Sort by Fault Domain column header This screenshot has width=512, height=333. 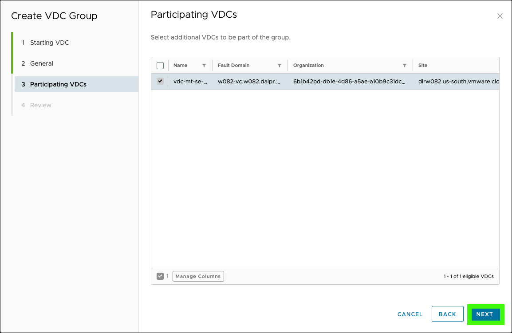point(233,65)
